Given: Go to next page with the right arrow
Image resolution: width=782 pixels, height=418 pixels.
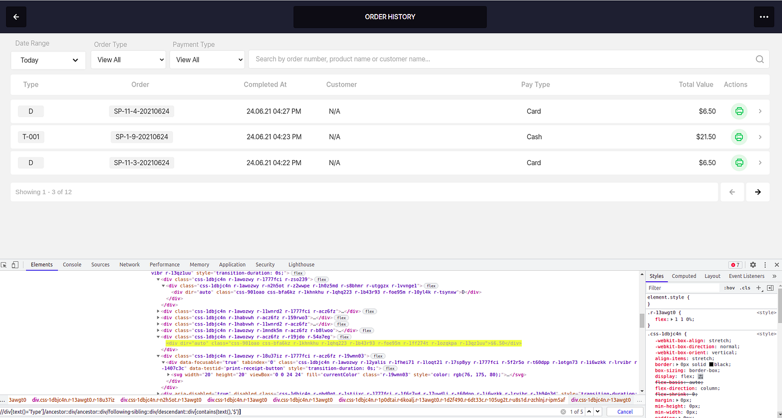Looking at the screenshot, I should (757, 191).
